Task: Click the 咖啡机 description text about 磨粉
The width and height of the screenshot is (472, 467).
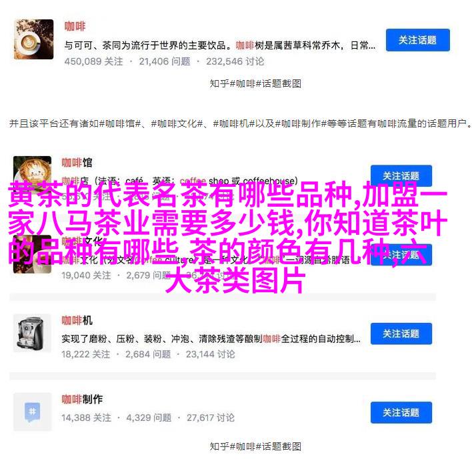Action: (211, 339)
